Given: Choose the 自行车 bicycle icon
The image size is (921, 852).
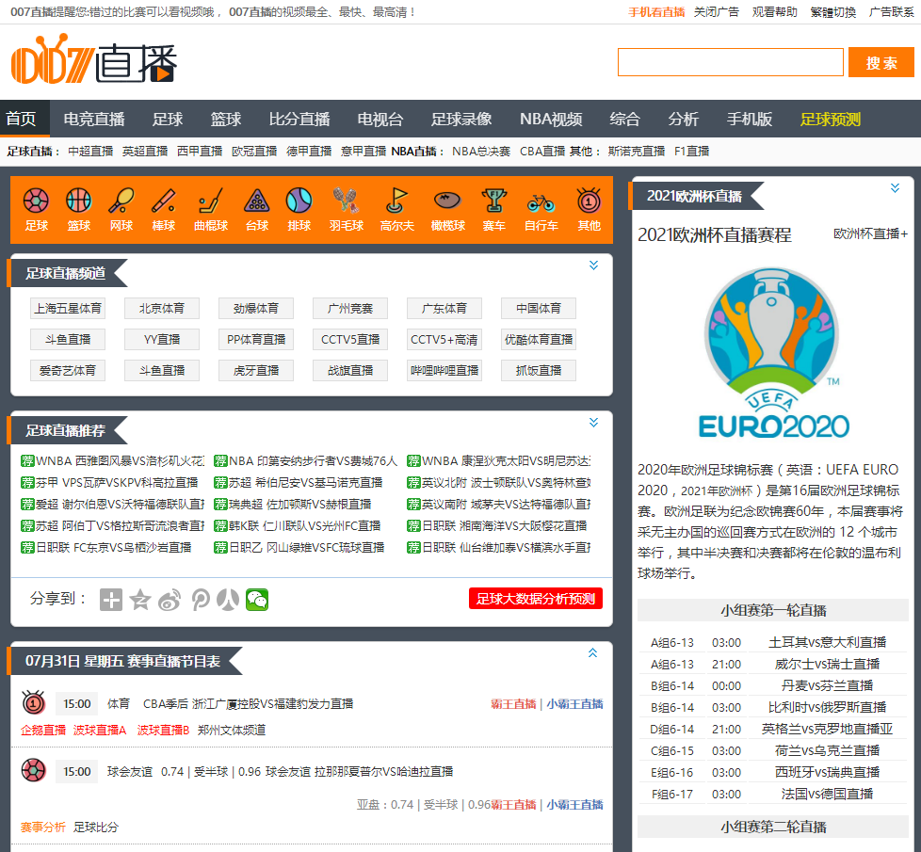Looking at the screenshot, I should [x=541, y=202].
